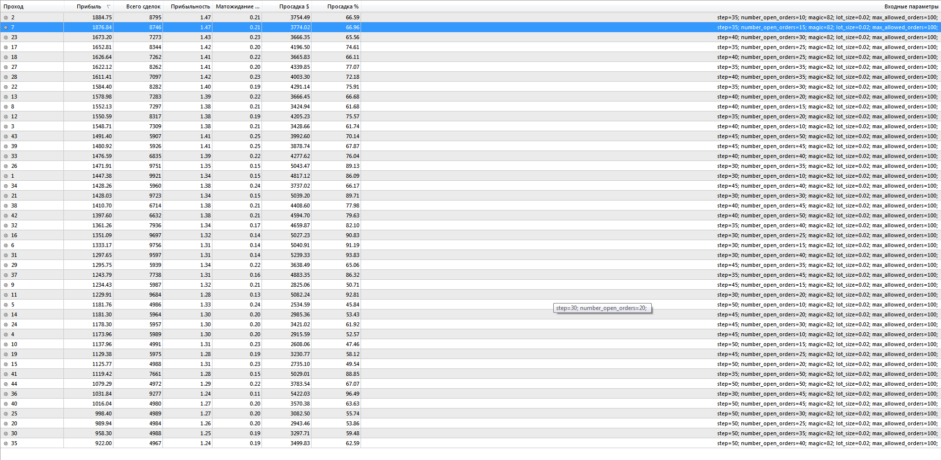Click the drawdown value 4003.30
The image size is (941, 460).
300,77
